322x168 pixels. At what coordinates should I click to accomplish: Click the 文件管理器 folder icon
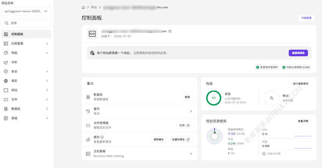pos(88,126)
